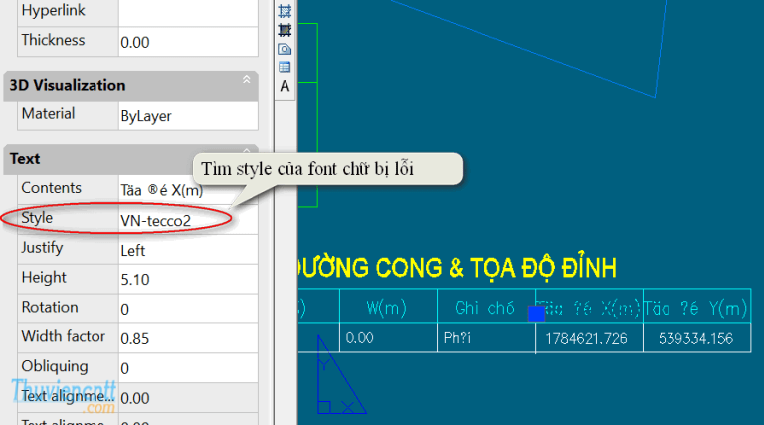This screenshot has width=764, height=425.
Task: Select the W(m) table header text
Action: 386,308
